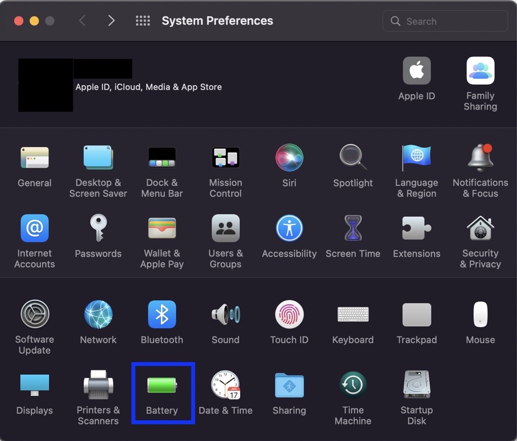Image resolution: width=517 pixels, height=441 pixels.
Task: Minimize window with the yellow button
Action: tap(34, 21)
